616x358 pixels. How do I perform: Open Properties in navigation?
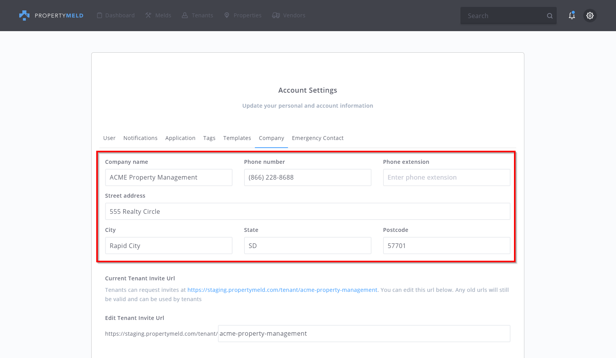tap(248, 15)
